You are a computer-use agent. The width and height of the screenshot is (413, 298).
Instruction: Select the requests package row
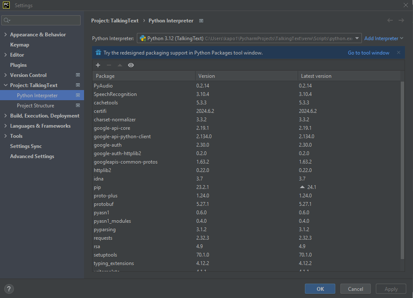pyautogui.click(x=247, y=238)
